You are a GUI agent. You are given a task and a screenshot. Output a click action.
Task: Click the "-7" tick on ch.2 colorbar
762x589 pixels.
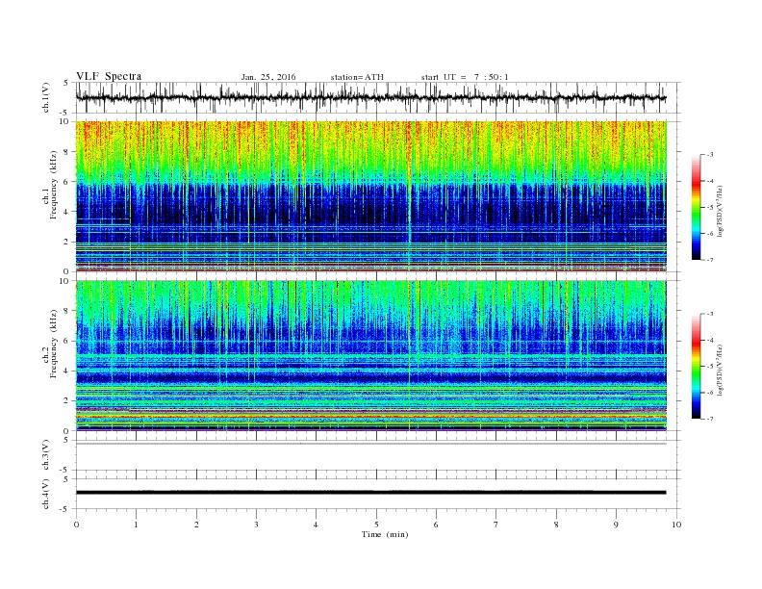[x=710, y=419]
